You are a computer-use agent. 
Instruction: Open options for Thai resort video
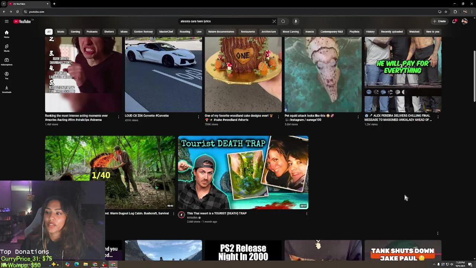click(306, 214)
